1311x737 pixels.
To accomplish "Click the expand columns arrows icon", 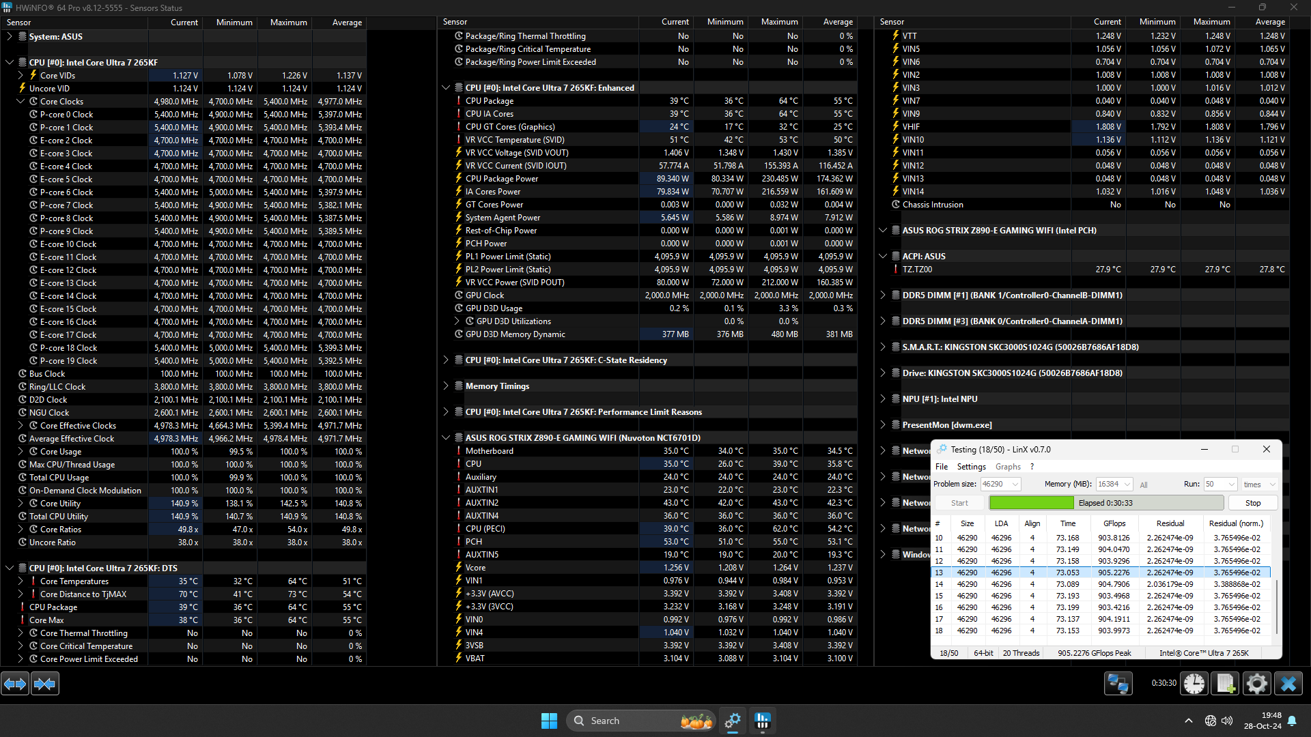I will click(15, 683).
